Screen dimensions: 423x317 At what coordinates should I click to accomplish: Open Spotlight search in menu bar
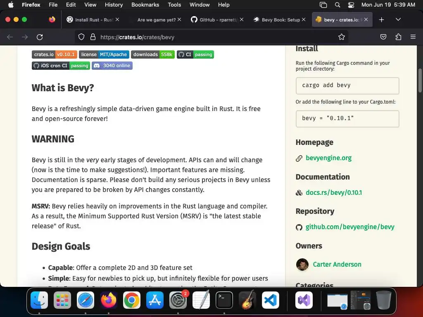point(337,5)
